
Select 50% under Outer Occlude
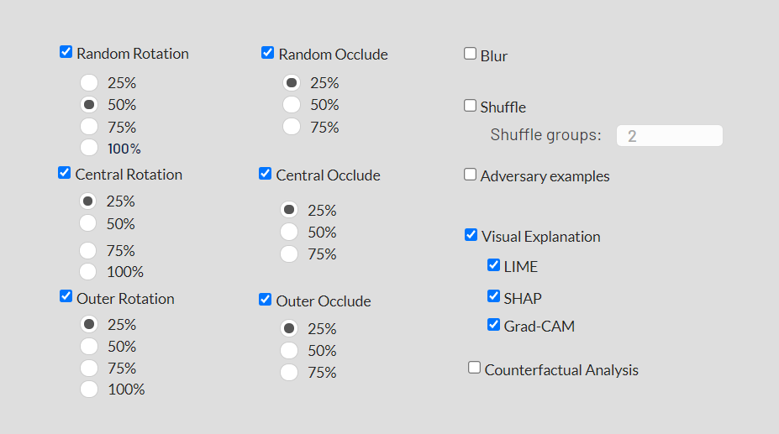289,350
